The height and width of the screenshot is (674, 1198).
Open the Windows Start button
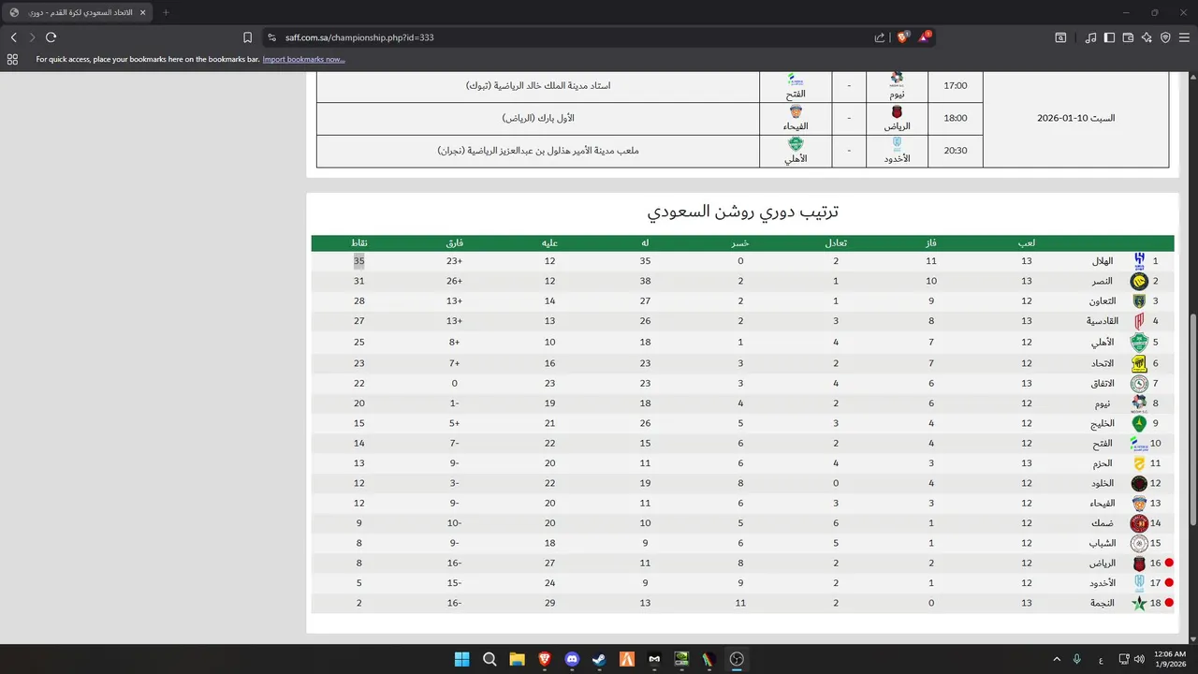[x=461, y=659]
